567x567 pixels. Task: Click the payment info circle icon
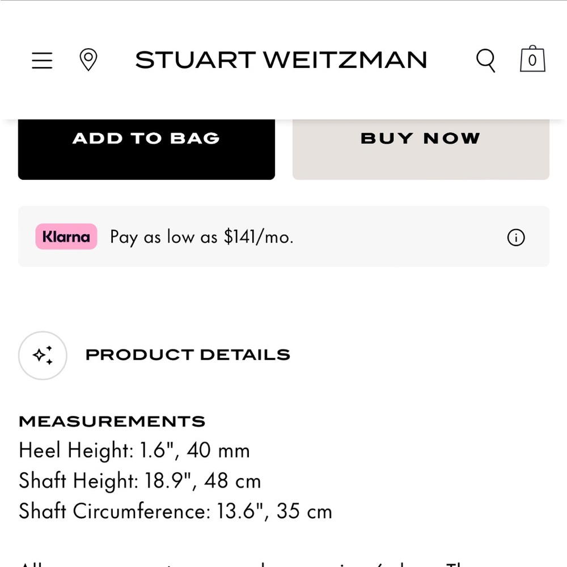[x=515, y=238]
